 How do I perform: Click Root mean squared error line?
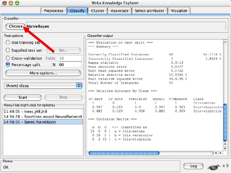(135, 71)
